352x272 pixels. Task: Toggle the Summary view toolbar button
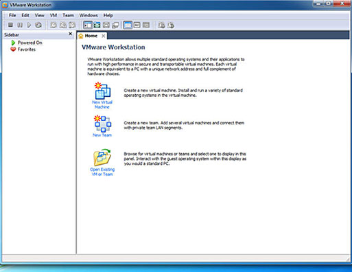(128, 25)
